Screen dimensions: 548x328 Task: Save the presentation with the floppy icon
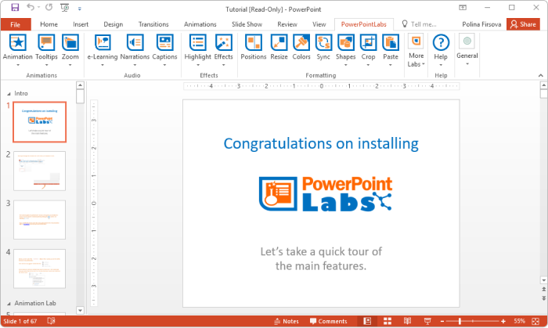[x=15, y=7]
